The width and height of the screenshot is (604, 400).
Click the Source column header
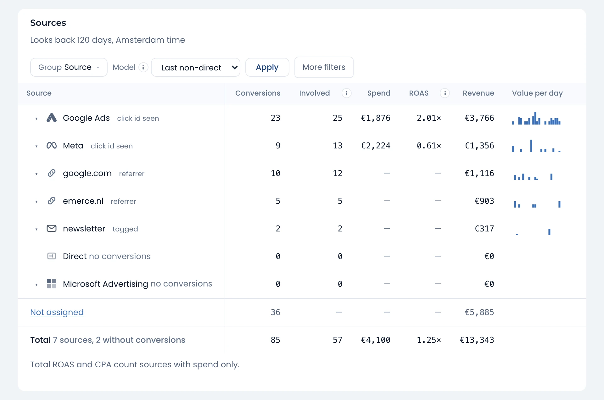click(x=39, y=93)
